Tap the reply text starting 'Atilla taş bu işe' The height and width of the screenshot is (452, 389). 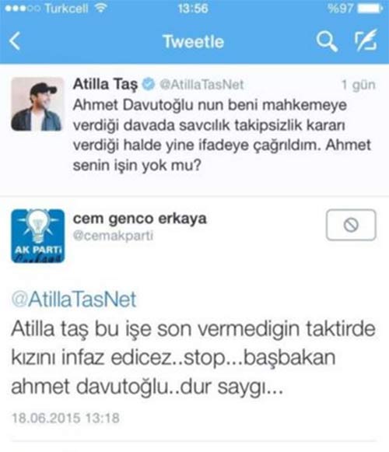coord(193,358)
